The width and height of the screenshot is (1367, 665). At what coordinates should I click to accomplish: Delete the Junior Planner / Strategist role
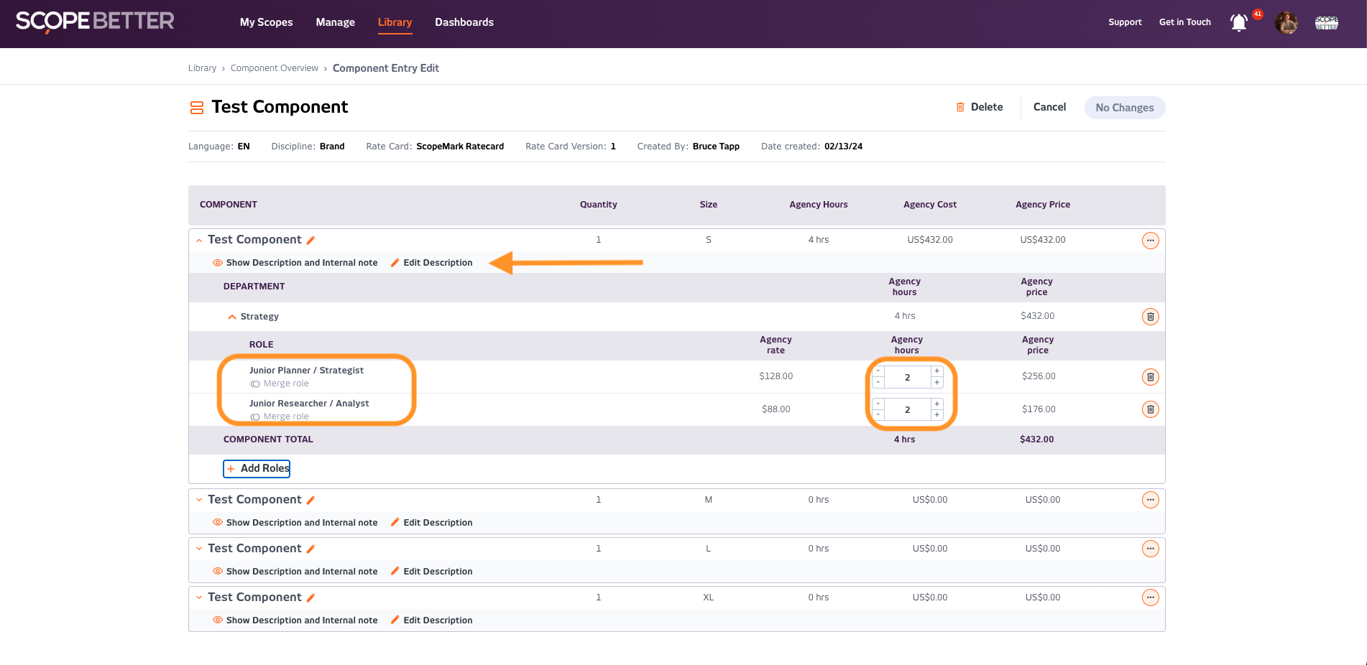(1150, 377)
